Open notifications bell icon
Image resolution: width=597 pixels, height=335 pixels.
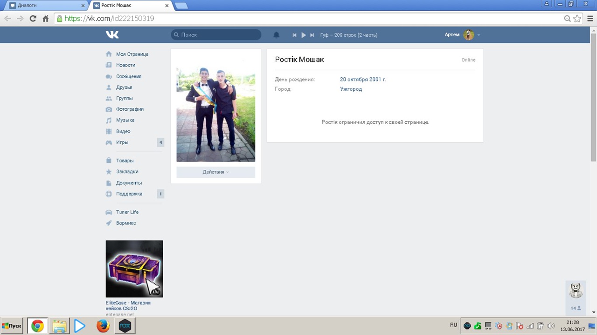point(276,35)
